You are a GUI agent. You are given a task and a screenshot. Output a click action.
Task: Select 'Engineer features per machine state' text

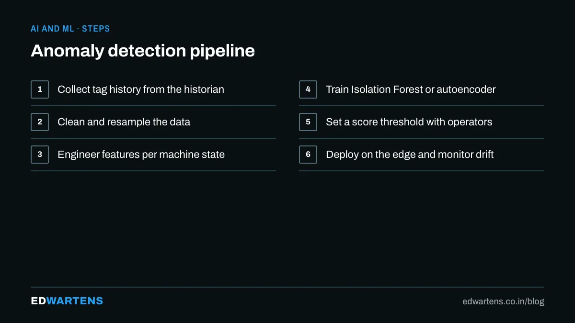pyautogui.click(x=141, y=155)
